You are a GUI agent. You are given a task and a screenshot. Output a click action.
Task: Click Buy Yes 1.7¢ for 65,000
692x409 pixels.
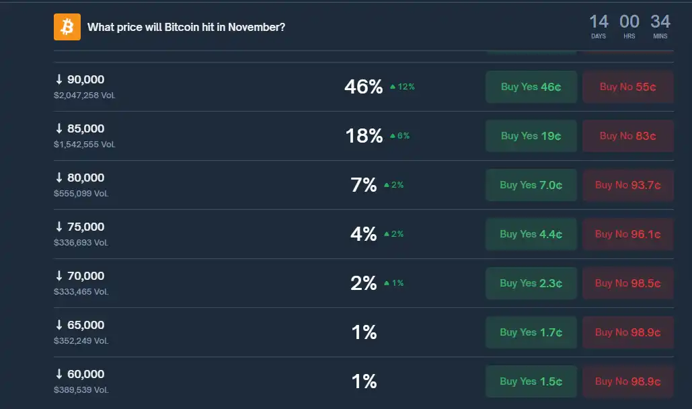[x=531, y=332]
